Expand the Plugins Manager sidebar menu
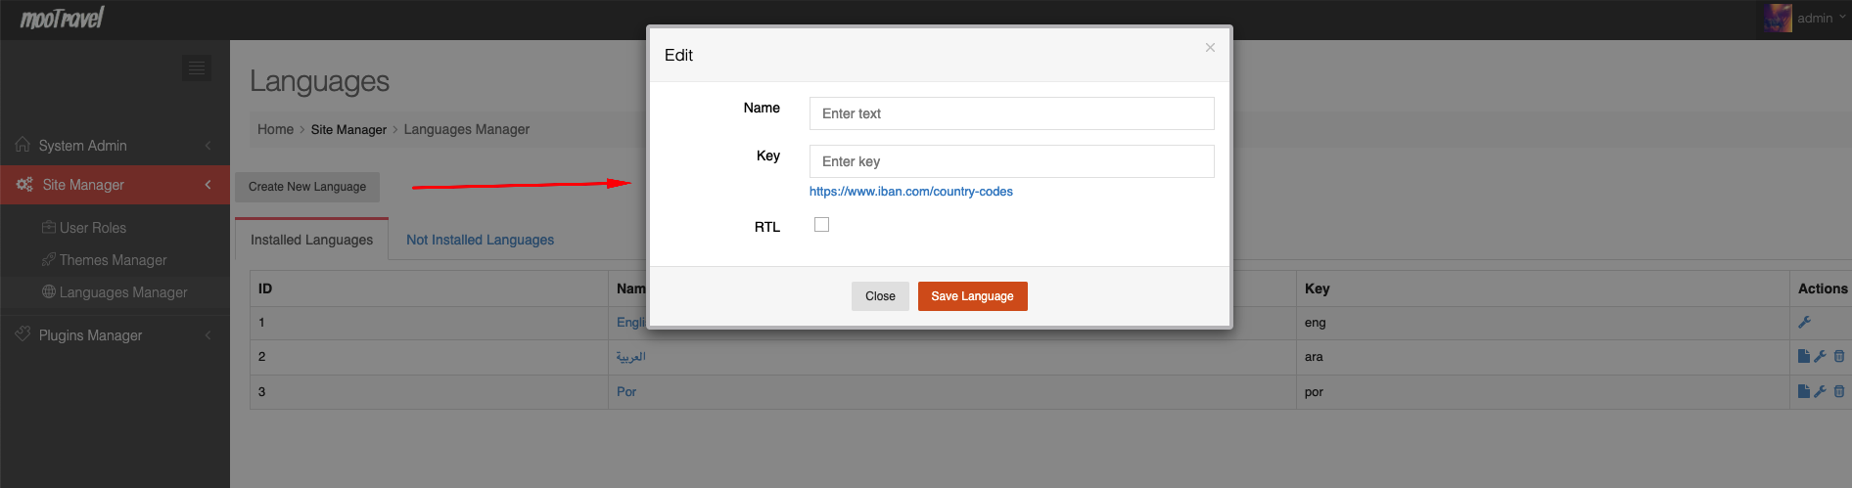 [x=115, y=334]
